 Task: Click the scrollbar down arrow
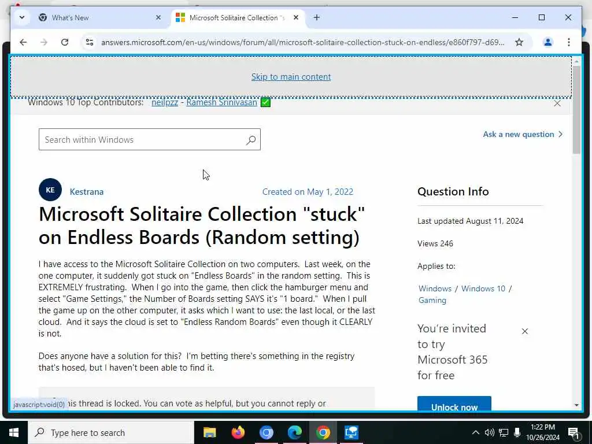coord(576,405)
